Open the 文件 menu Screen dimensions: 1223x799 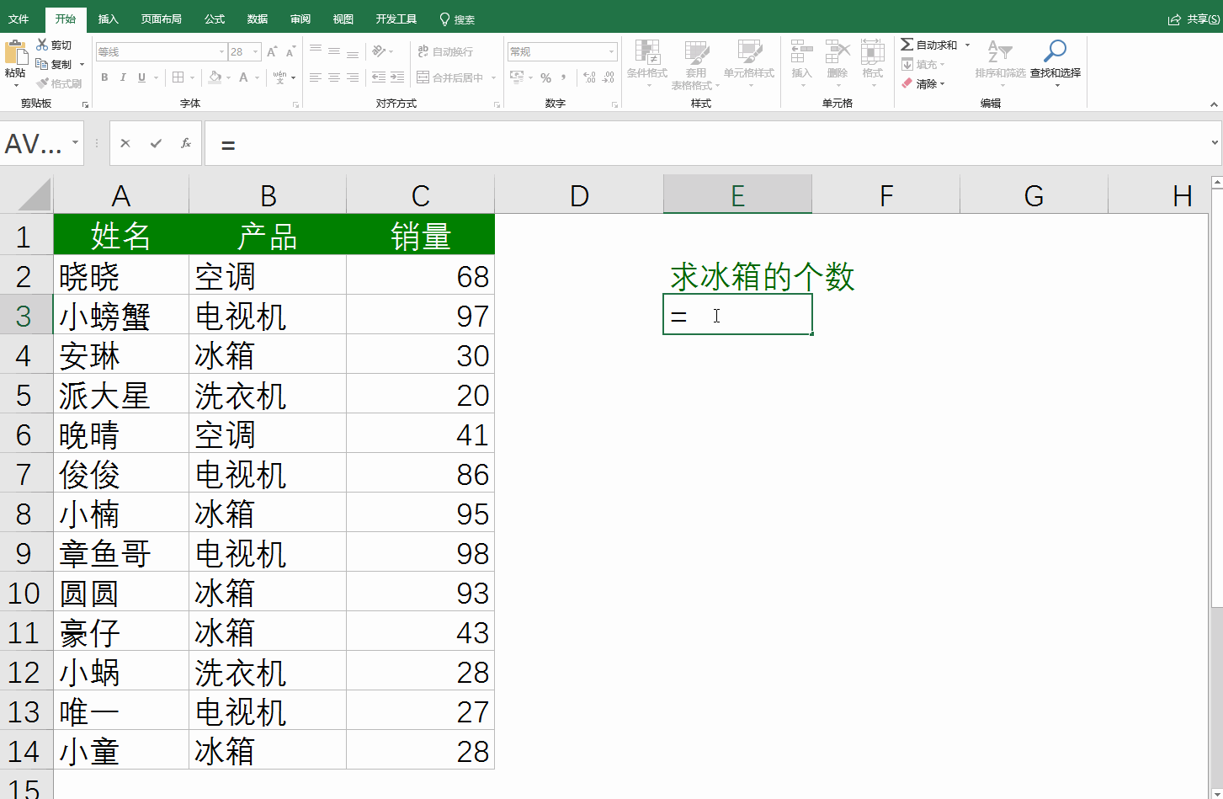click(x=19, y=19)
